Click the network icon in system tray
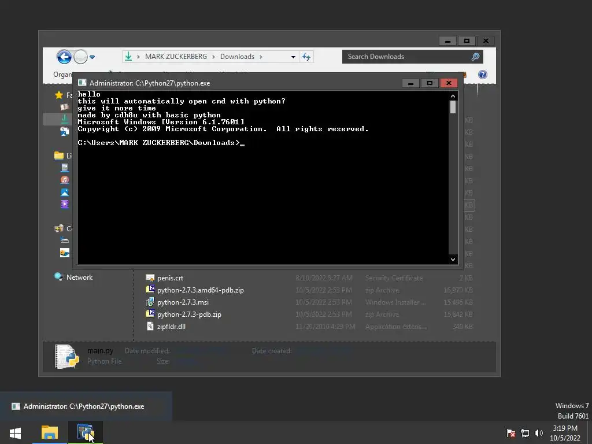 tap(525, 433)
